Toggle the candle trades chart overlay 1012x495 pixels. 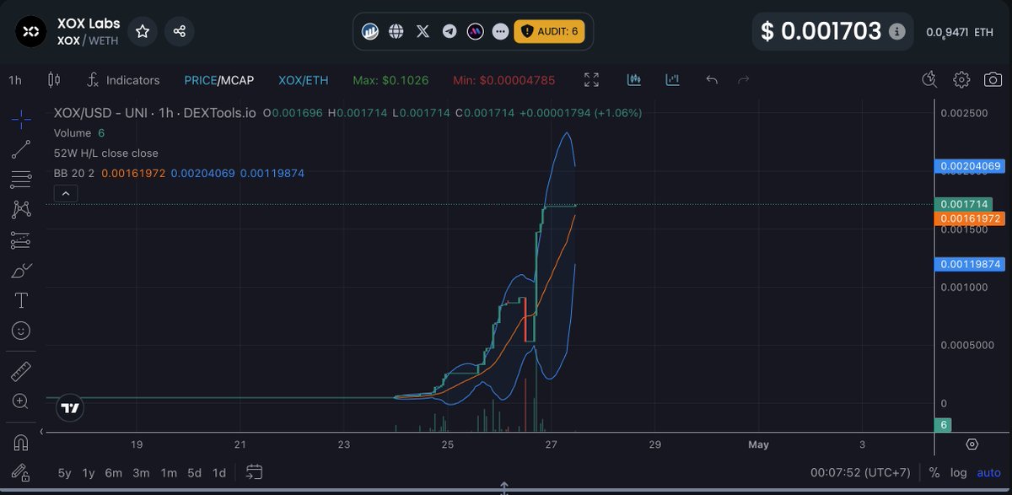click(x=634, y=80)
